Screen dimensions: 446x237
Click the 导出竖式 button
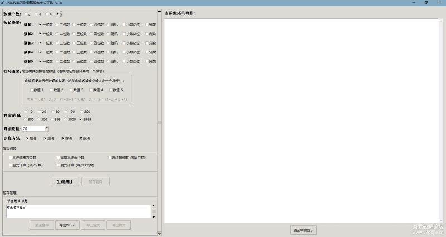(x=93, y=225)
